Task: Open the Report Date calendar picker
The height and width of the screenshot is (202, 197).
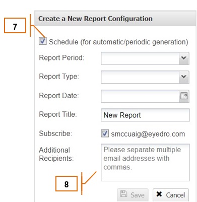Action: pyautogui.click(x=184, y=96)
